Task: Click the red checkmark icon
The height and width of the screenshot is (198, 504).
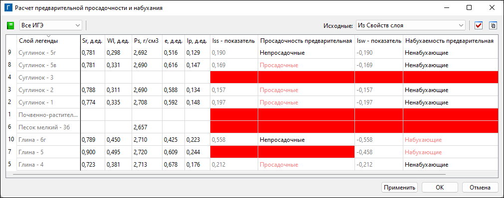Action: 479,25
